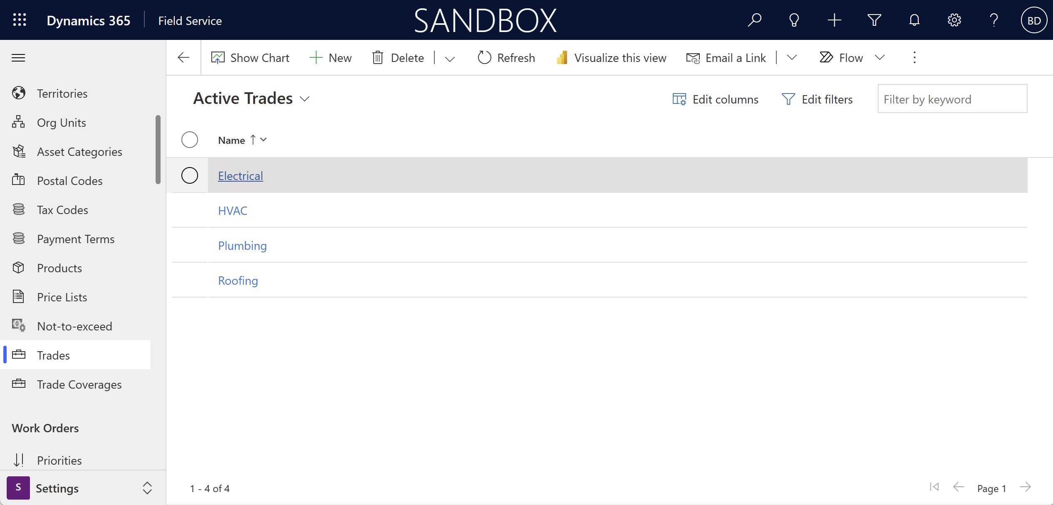
Task: Click the Filter by keyword input field
Action: pyautogui.click(x=953, y=99)
